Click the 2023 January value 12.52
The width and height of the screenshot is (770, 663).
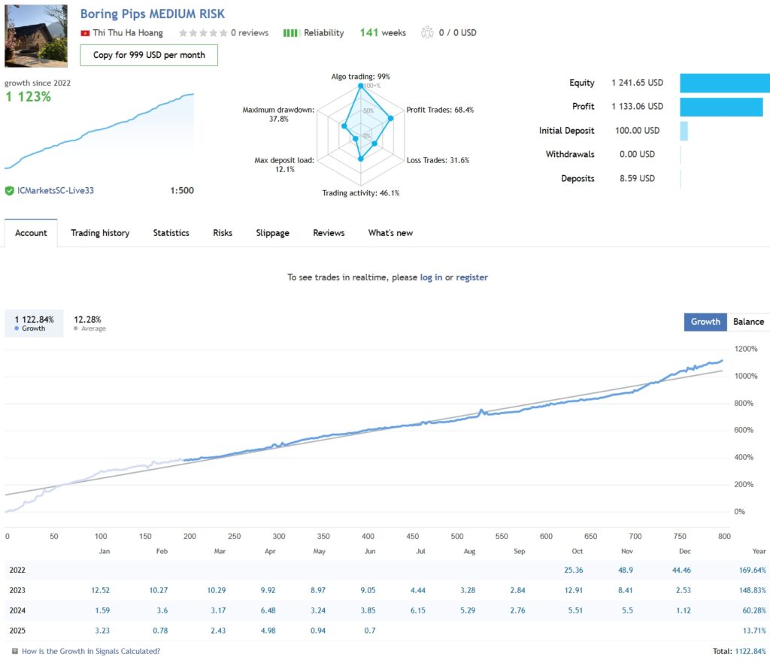(100, 590)
